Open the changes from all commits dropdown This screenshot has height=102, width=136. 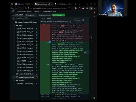(x=24, y=12)
